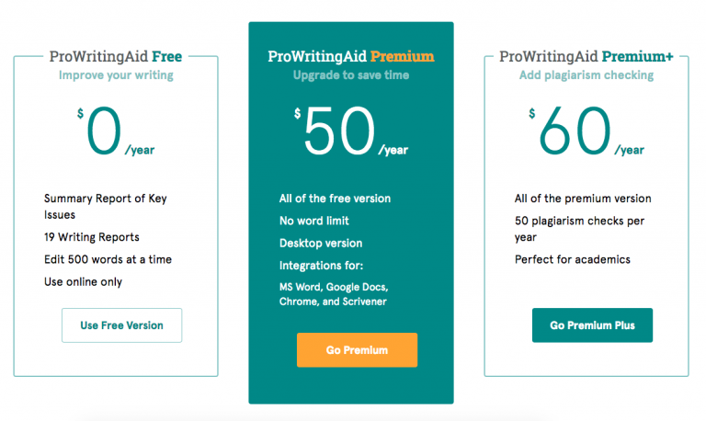Select the ProWritingAid Premium+ plan heading

586,57
